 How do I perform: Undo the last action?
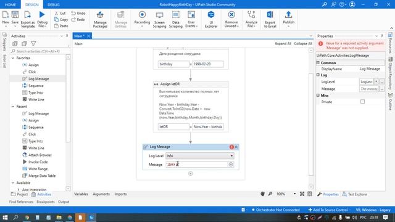click(x=78, y=13)
